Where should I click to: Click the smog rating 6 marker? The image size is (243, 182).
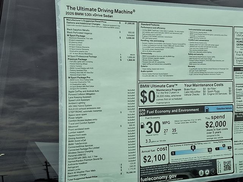pyautogui.click(x=224, y=146)
